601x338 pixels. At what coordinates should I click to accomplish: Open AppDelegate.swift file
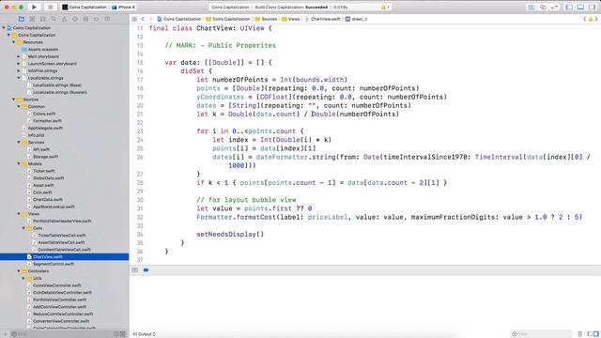[45, 128]
